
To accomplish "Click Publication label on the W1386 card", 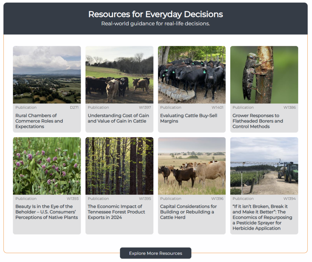I will point(243,107).
